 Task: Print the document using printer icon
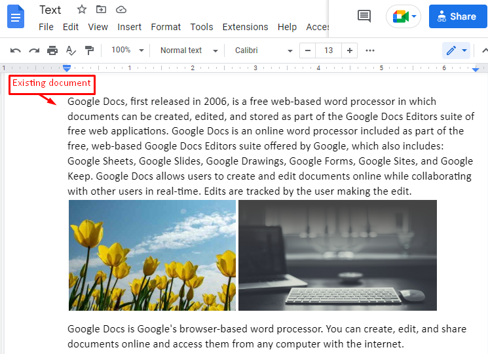(52, 50)
